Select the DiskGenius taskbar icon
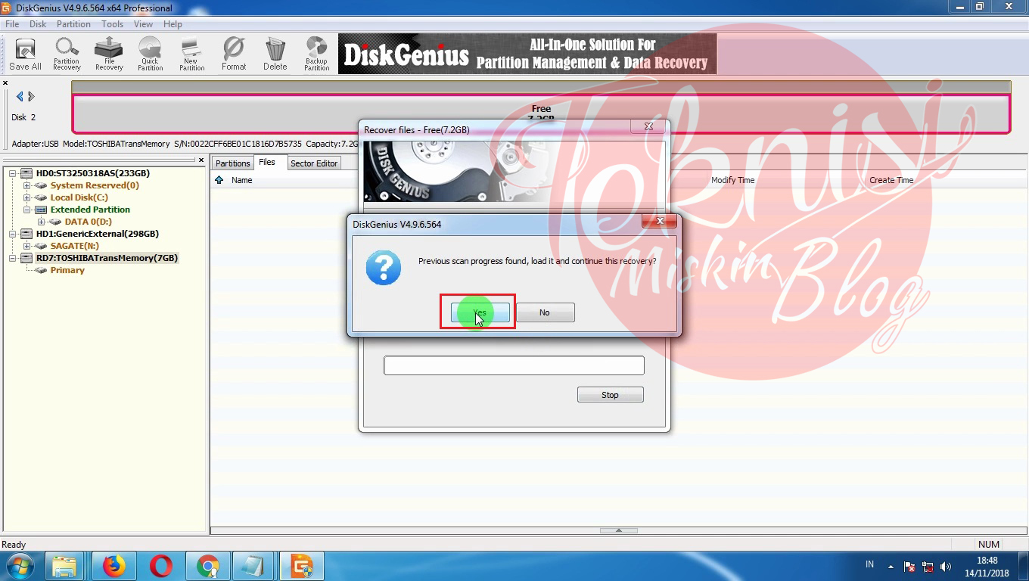The width and height of the screenshot is (1029, 581). coord(301,566)
